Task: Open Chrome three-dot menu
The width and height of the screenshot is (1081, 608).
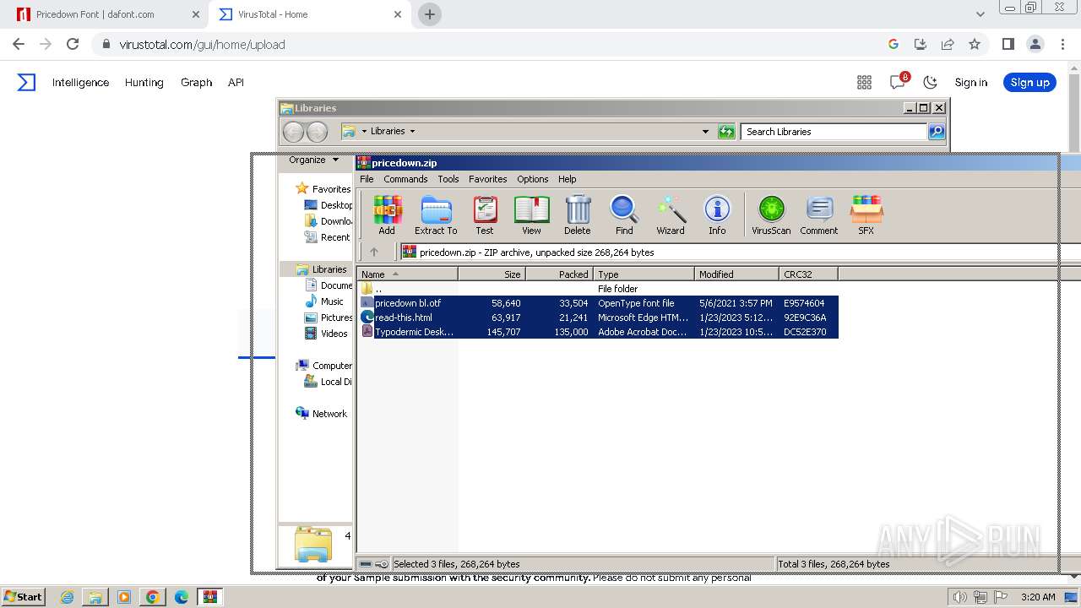Action: pyautogui.click(x=1062, y=44)
